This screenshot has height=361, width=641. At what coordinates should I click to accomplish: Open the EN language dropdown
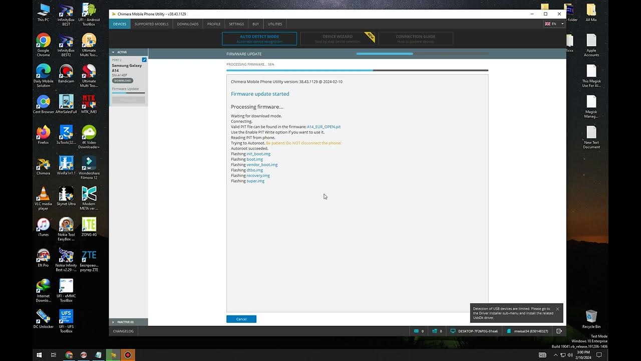pos(554,24)
